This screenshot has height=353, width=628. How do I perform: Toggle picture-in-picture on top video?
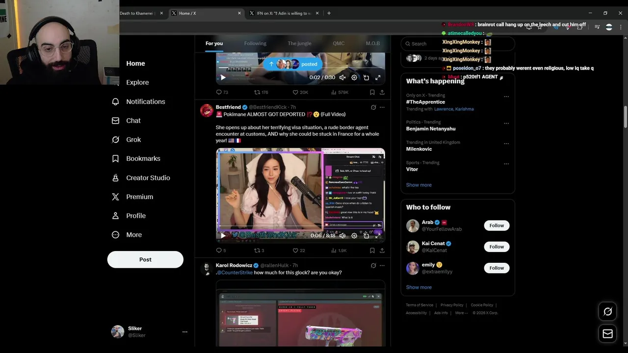pos(366,77)
